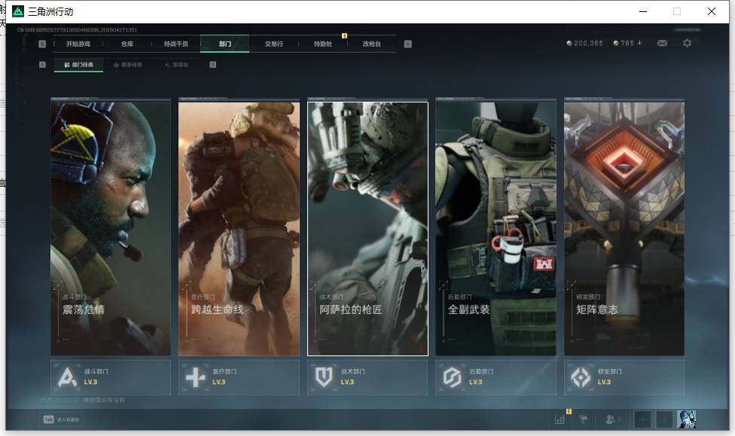Viewport: 735px width, 436px height.
Task: Click the 研发部门 diamond emblem
Action: 581,377
